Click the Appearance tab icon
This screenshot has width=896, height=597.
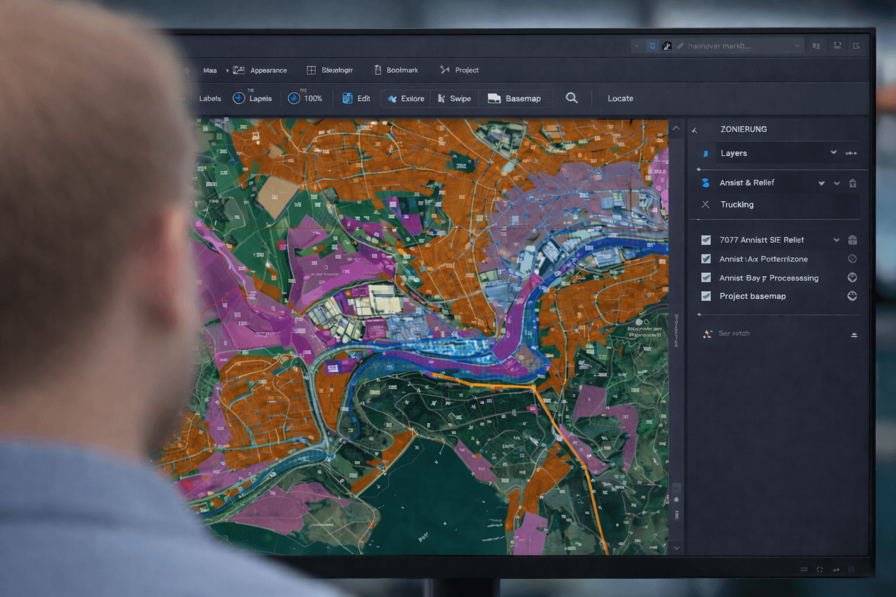click(239, 70)
